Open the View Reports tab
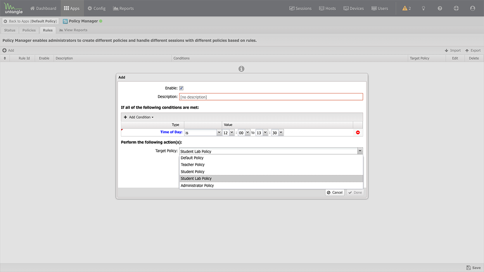 tap(73, 30)
